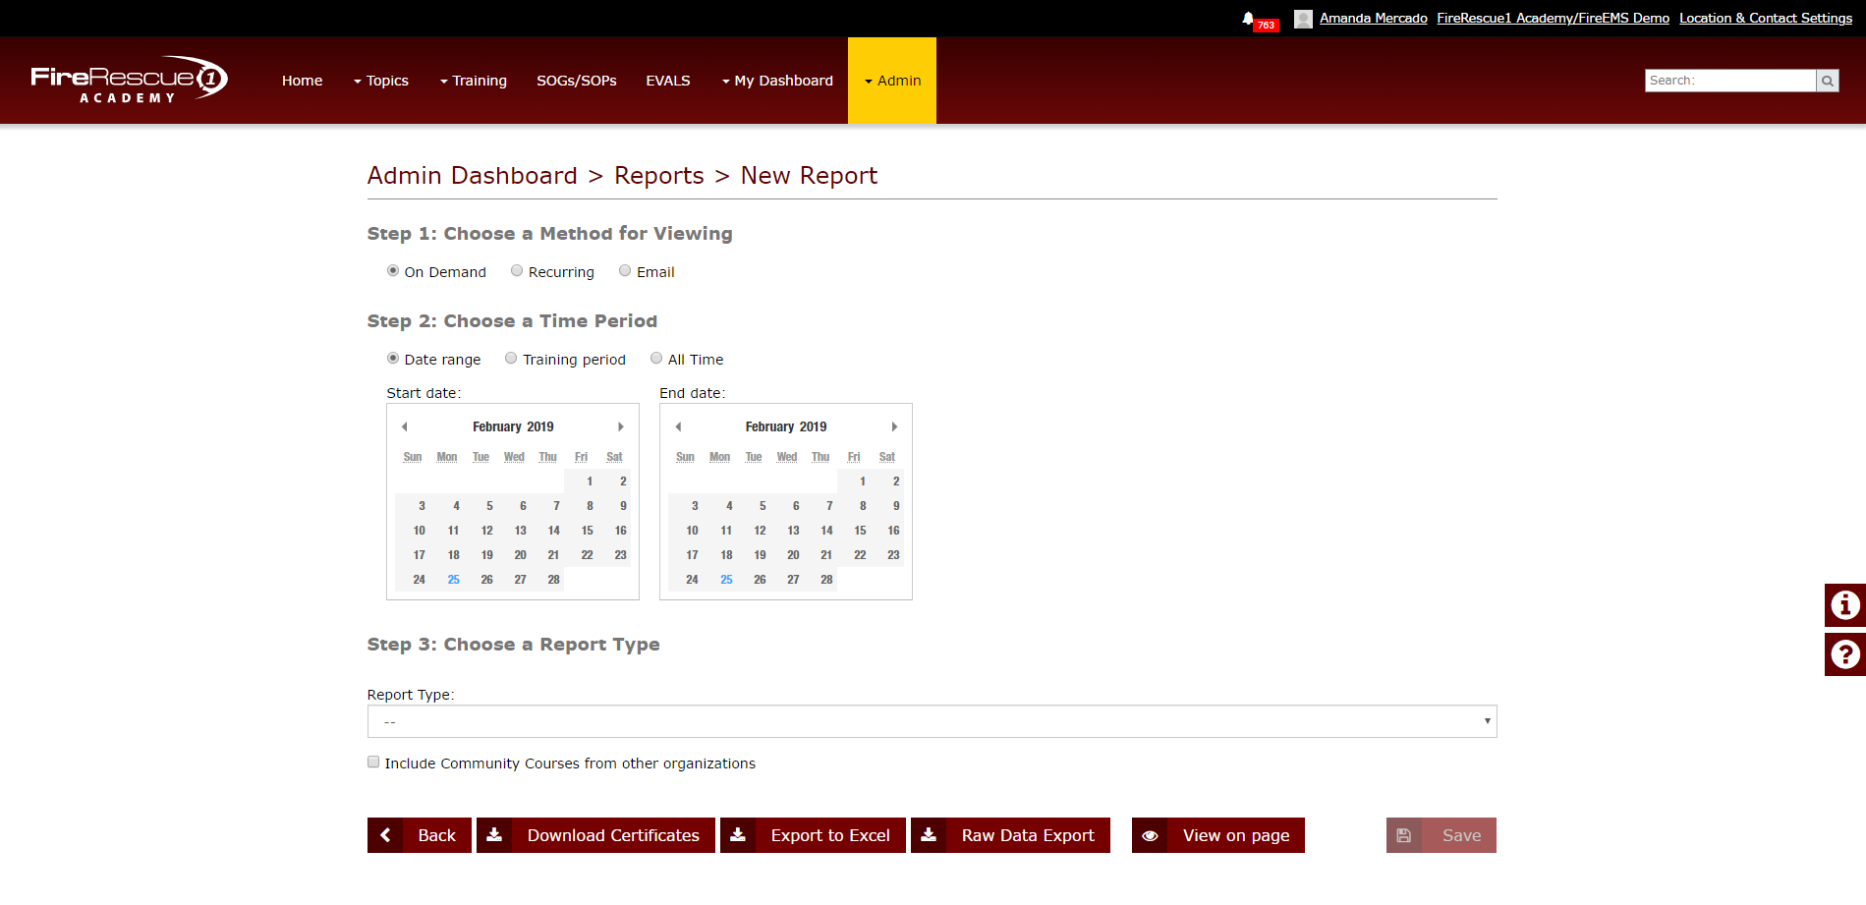Open the notification bell with 763 badge
This screenshot has height=905, width=1866.
tap(1259, 21)
